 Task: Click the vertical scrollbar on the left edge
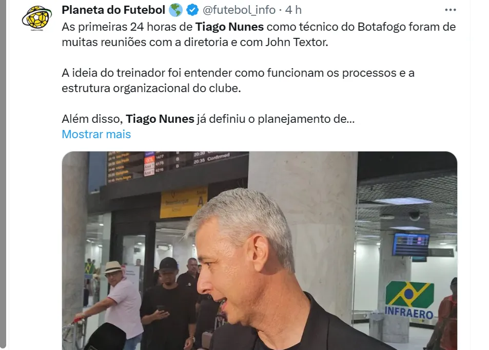[x=3, y=174]
